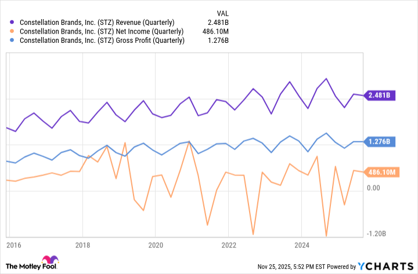
Task: Click the orange 486.10M end-of-line flag
Action: 380,172
